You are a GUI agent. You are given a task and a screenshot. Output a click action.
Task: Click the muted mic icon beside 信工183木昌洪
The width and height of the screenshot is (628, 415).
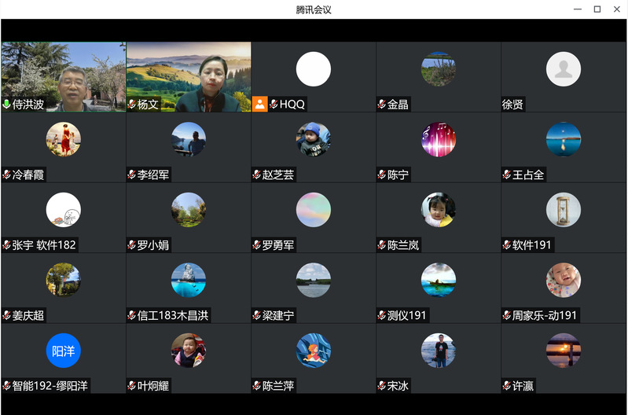coord(132,315)
